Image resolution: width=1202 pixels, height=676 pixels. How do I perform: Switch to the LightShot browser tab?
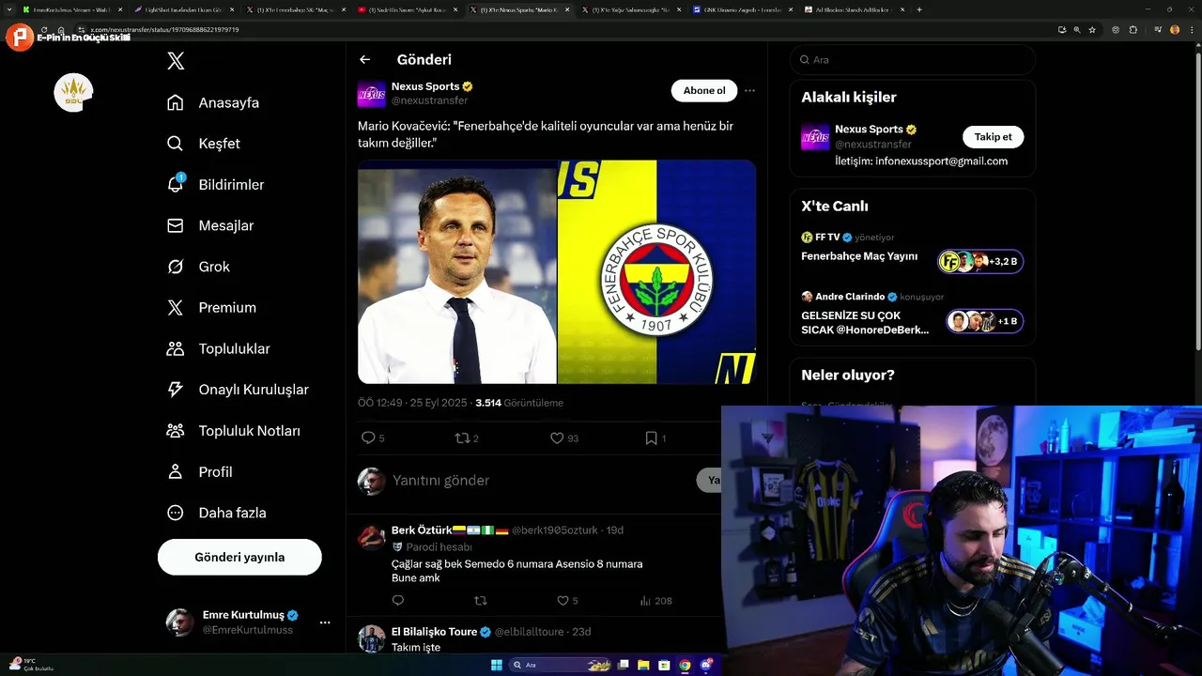coord(183,9)
